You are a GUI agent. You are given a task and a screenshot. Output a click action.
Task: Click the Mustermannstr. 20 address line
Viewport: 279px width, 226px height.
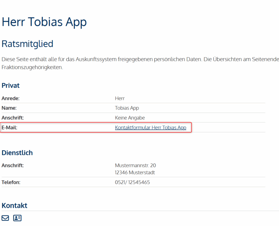135,165
